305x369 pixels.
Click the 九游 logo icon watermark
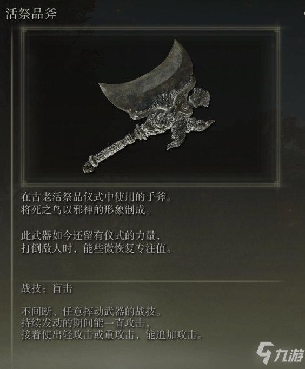point(266,353)
